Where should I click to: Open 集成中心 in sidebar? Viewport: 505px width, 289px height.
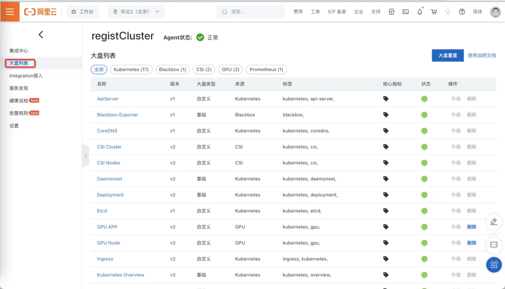tap(19, 51)
